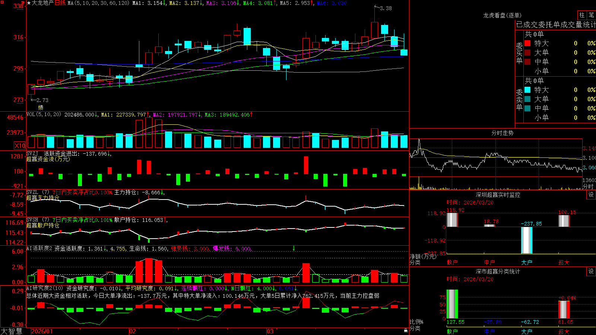Click the 超赢主力持仓 label
Image resolution: width=596 pixels, height=335 pixels.
(43, 198)
